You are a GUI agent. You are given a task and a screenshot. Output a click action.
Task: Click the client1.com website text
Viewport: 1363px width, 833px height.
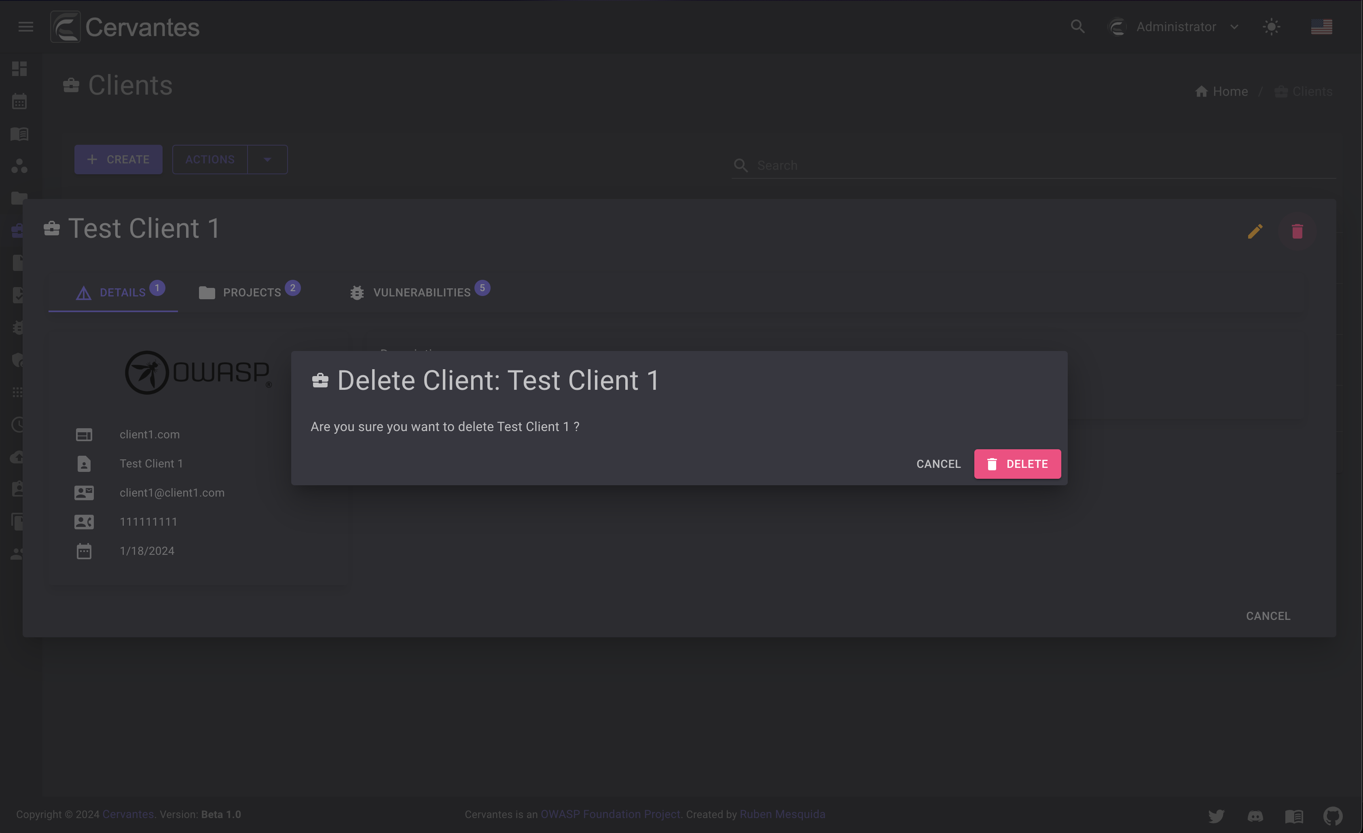(149, 434)
